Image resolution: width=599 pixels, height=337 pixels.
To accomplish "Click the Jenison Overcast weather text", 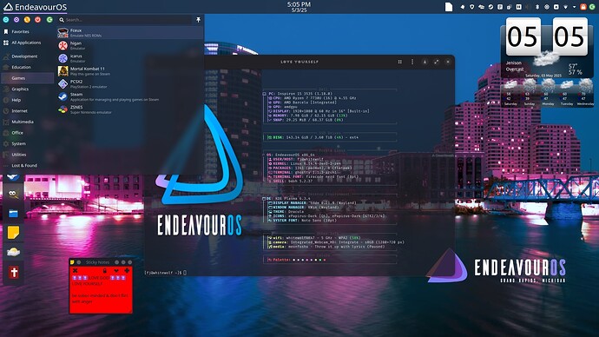I will point(515,66).
